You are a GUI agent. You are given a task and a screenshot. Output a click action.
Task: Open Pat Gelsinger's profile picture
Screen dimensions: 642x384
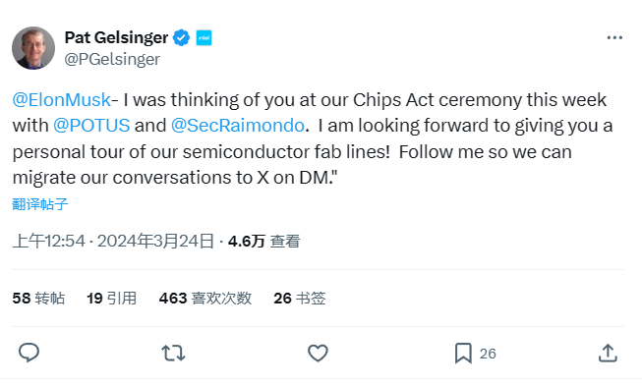(33, 48)
